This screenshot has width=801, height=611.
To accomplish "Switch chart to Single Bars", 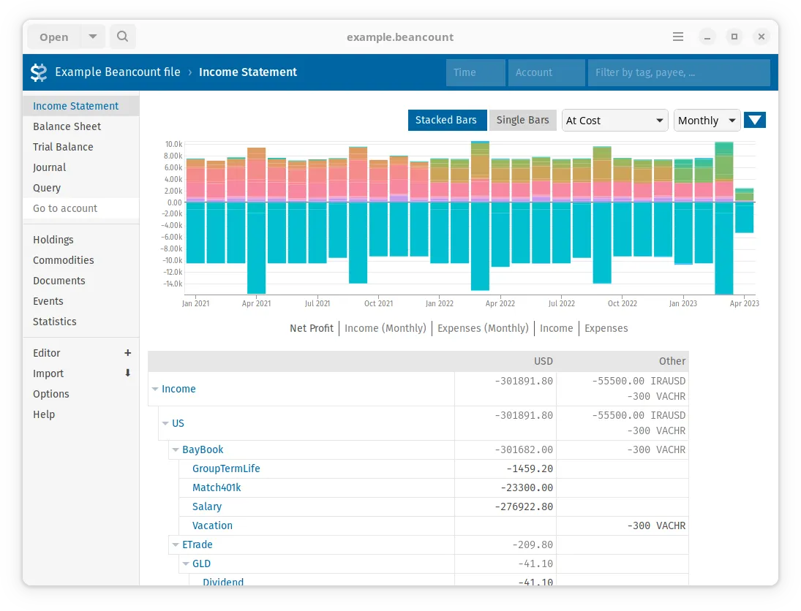I will [522, 121].
